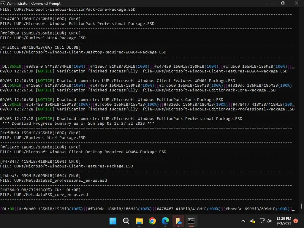Click '[#636da9 0B/732MiB(0%) CN:1 DL:0B]' line
This screenshot has width=304, height=228.
[40, 190]
